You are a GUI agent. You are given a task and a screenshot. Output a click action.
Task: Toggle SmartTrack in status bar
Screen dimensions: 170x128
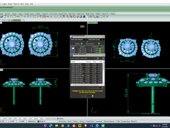pyautogui.click(x=90, y=121)
